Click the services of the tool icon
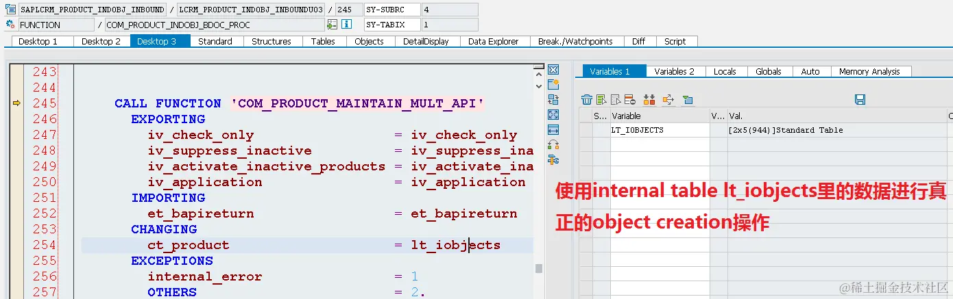The image size is (953, 299). pos(553,145)
